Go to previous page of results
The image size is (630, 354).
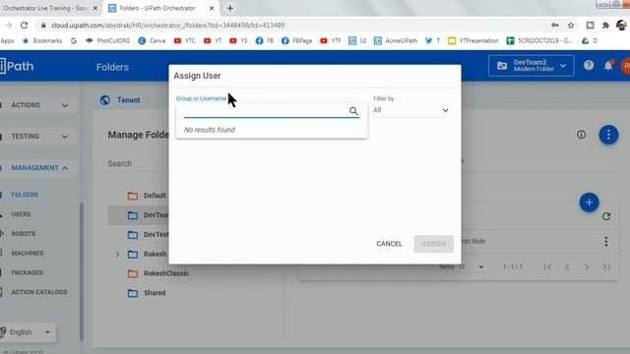tap(567, 266)
